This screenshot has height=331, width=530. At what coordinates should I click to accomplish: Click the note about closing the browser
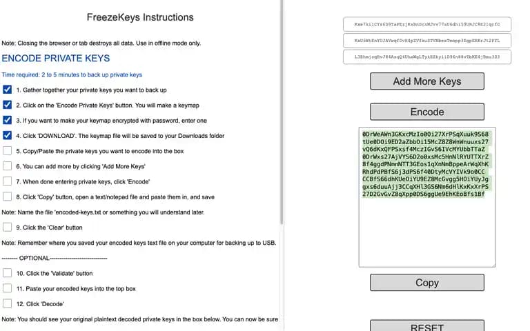pyautogui.click(x=101, y=43)
